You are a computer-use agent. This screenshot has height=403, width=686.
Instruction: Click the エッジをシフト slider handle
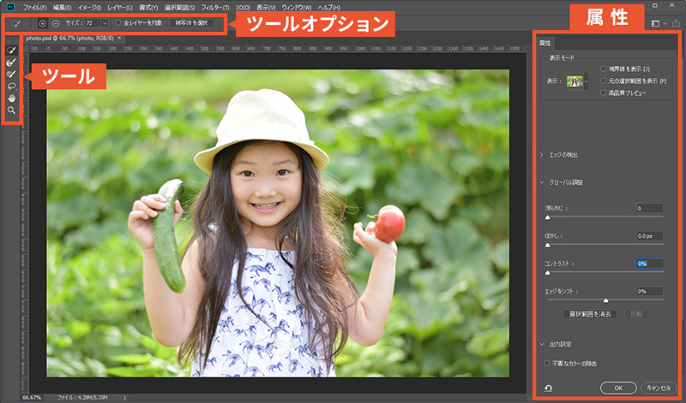606,300
